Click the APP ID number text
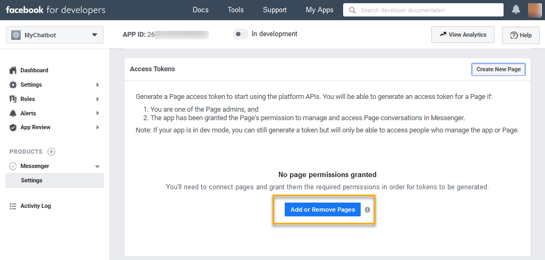545x260 pixels. (x=165, y=35)
